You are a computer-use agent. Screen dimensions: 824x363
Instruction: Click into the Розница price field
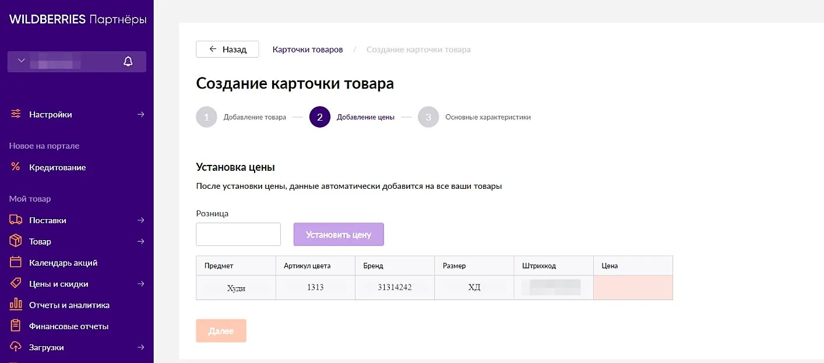(238, 234)
